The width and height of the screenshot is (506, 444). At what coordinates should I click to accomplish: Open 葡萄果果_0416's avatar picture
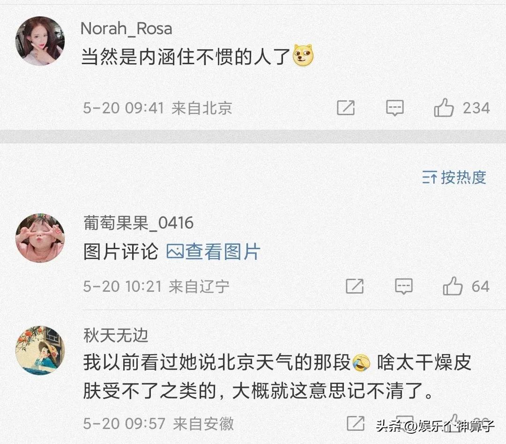(x=40, y=238)
